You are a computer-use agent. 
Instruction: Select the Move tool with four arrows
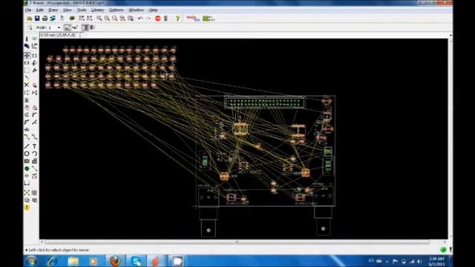pos(27,56)
